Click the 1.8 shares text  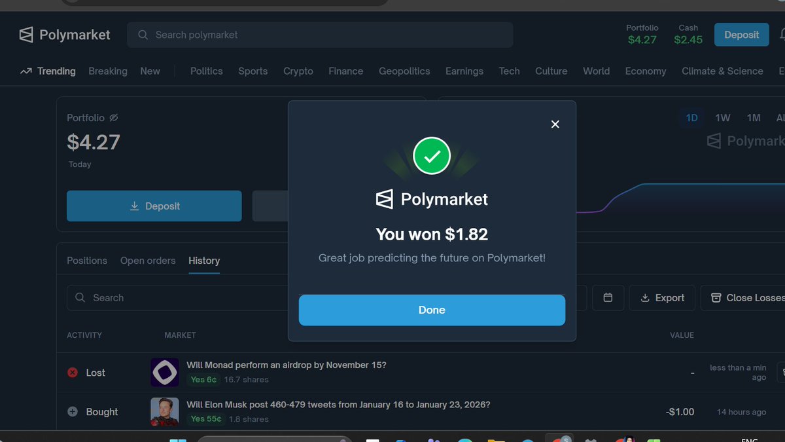249,419
